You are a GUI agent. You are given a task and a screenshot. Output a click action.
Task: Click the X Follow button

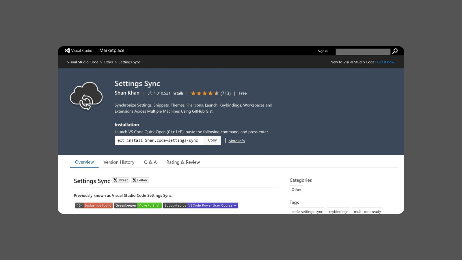pyautogui.click(x=140, y=180)
